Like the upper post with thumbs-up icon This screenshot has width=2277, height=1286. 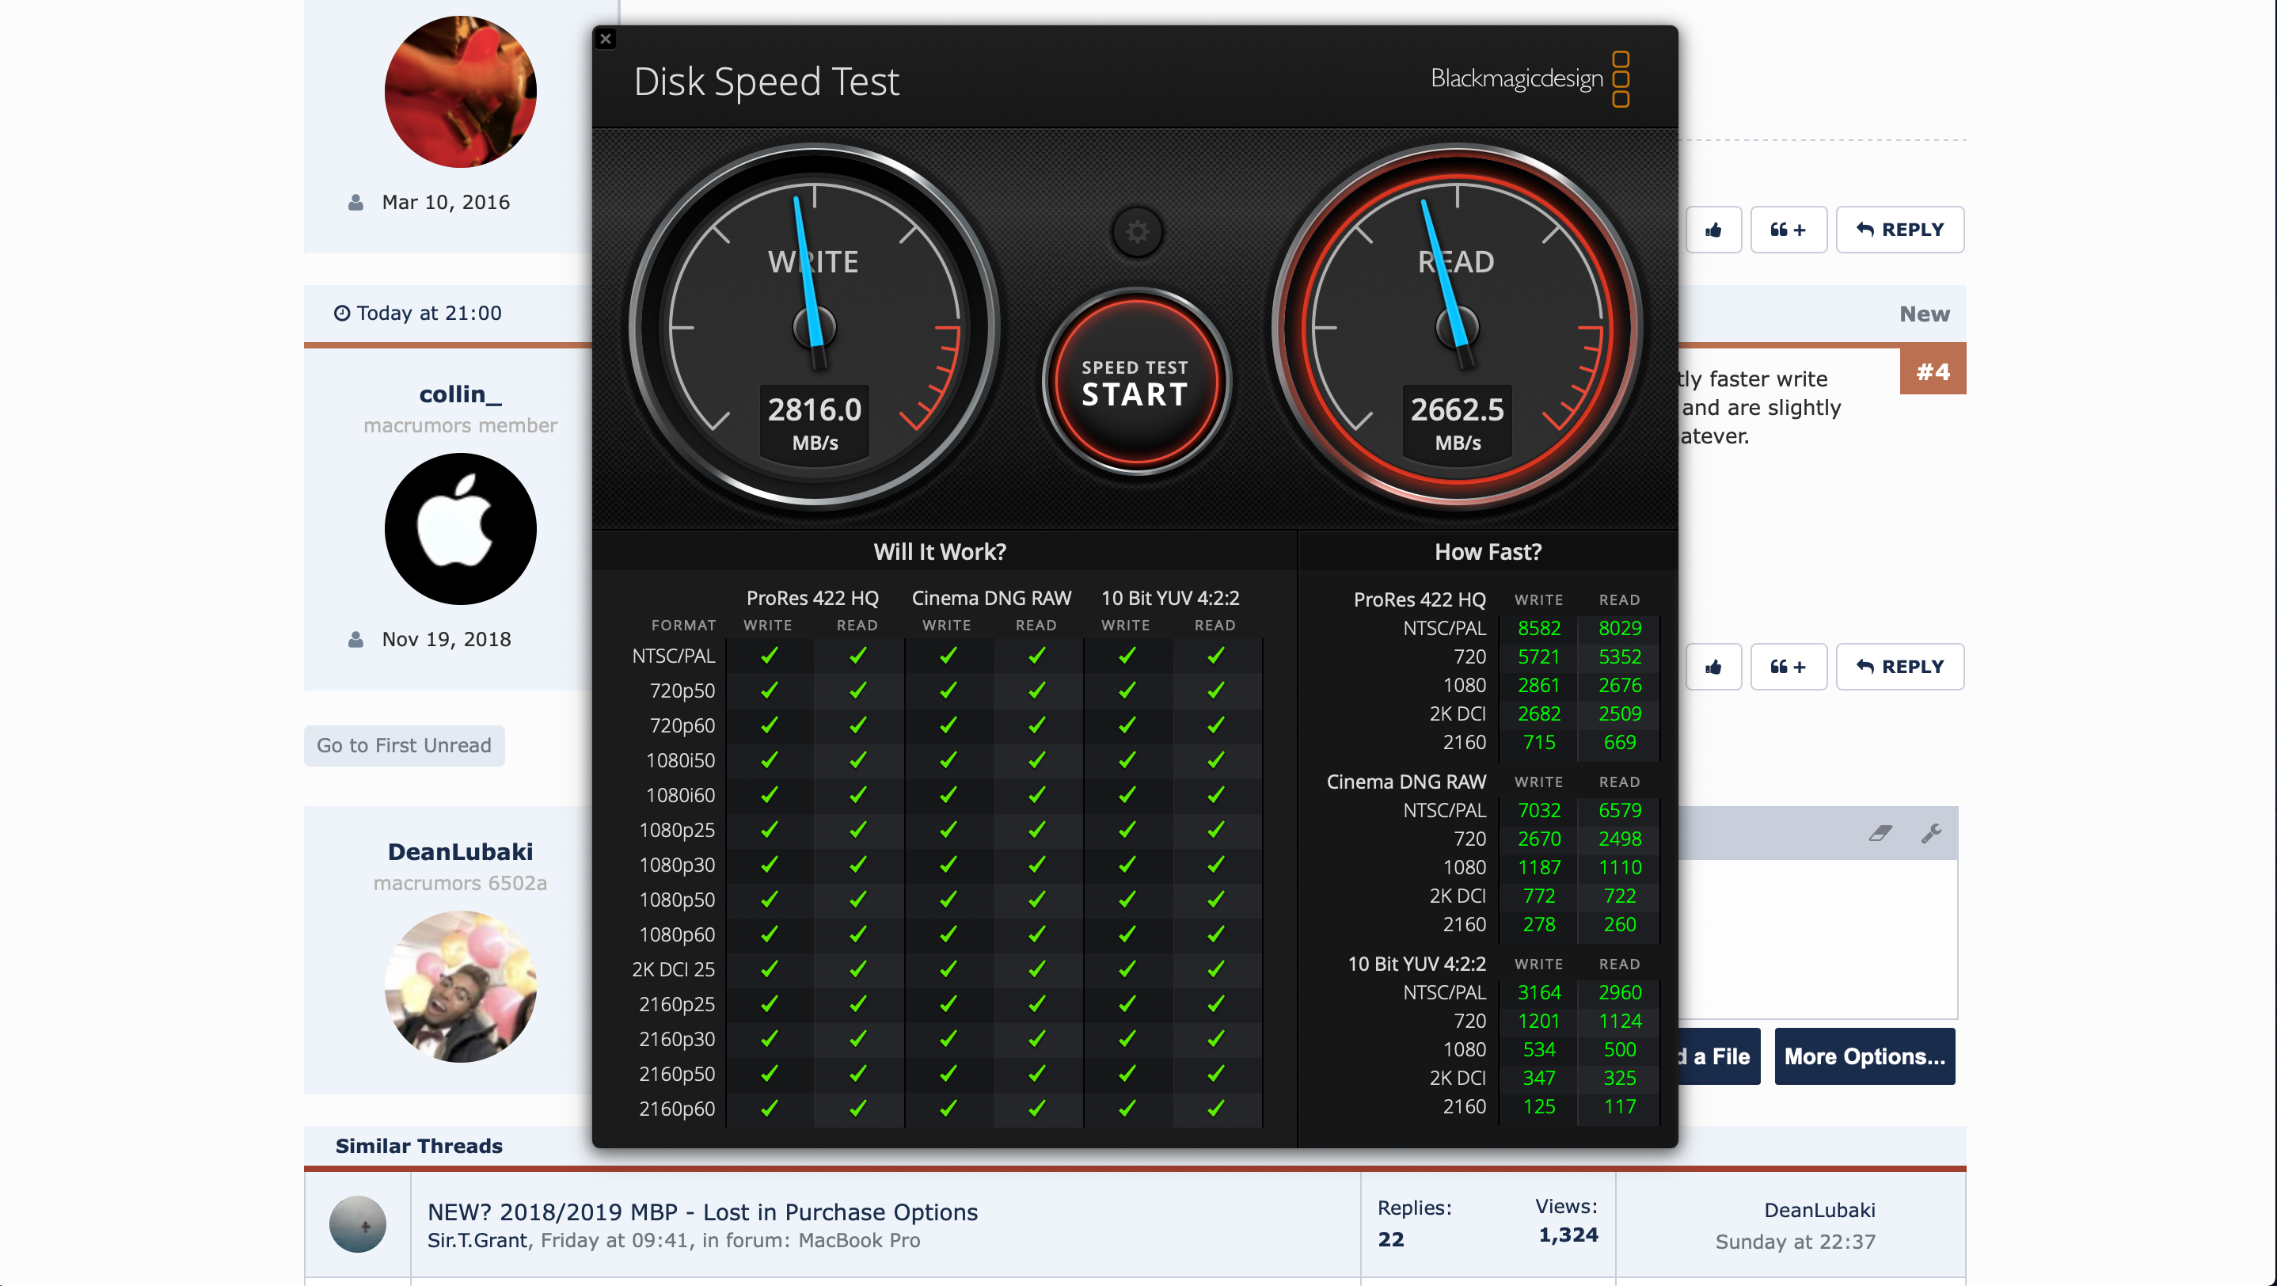1713,230
